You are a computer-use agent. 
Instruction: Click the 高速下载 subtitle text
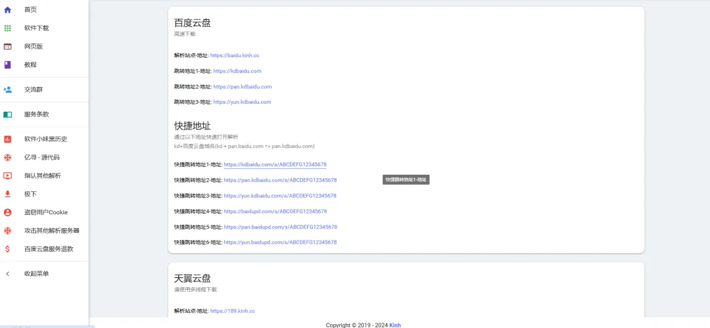(x=185, y=34)
